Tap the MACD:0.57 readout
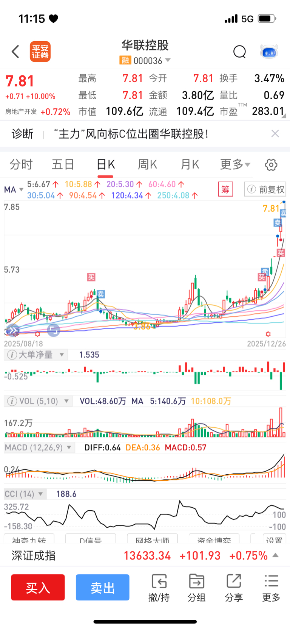This screenshot has width=290, height=630. [186, 448]
